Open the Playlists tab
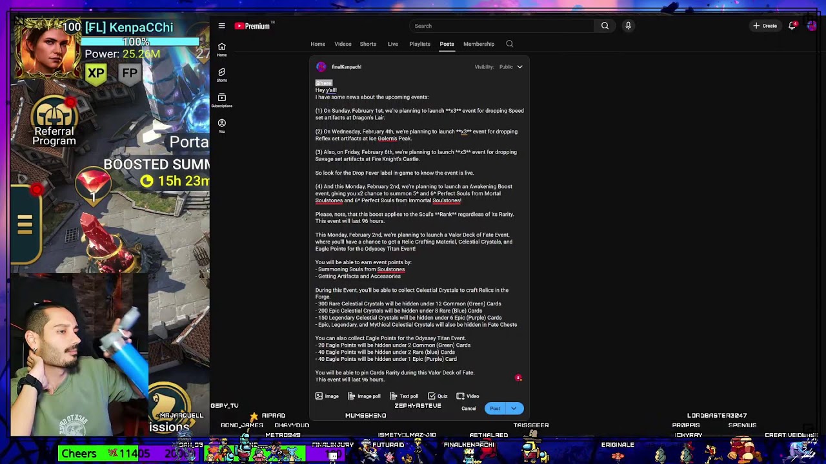The width and height of the screenshot is (826, 464). coord(419,44)
